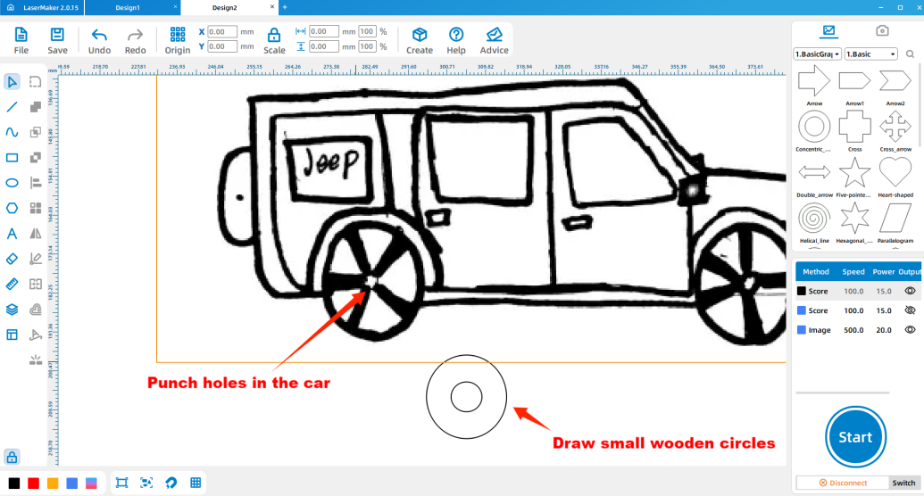Select the ellipse drawing tool
Image resolution: width=924 pixels, height=496 pixels.
(x=12, y=183)
